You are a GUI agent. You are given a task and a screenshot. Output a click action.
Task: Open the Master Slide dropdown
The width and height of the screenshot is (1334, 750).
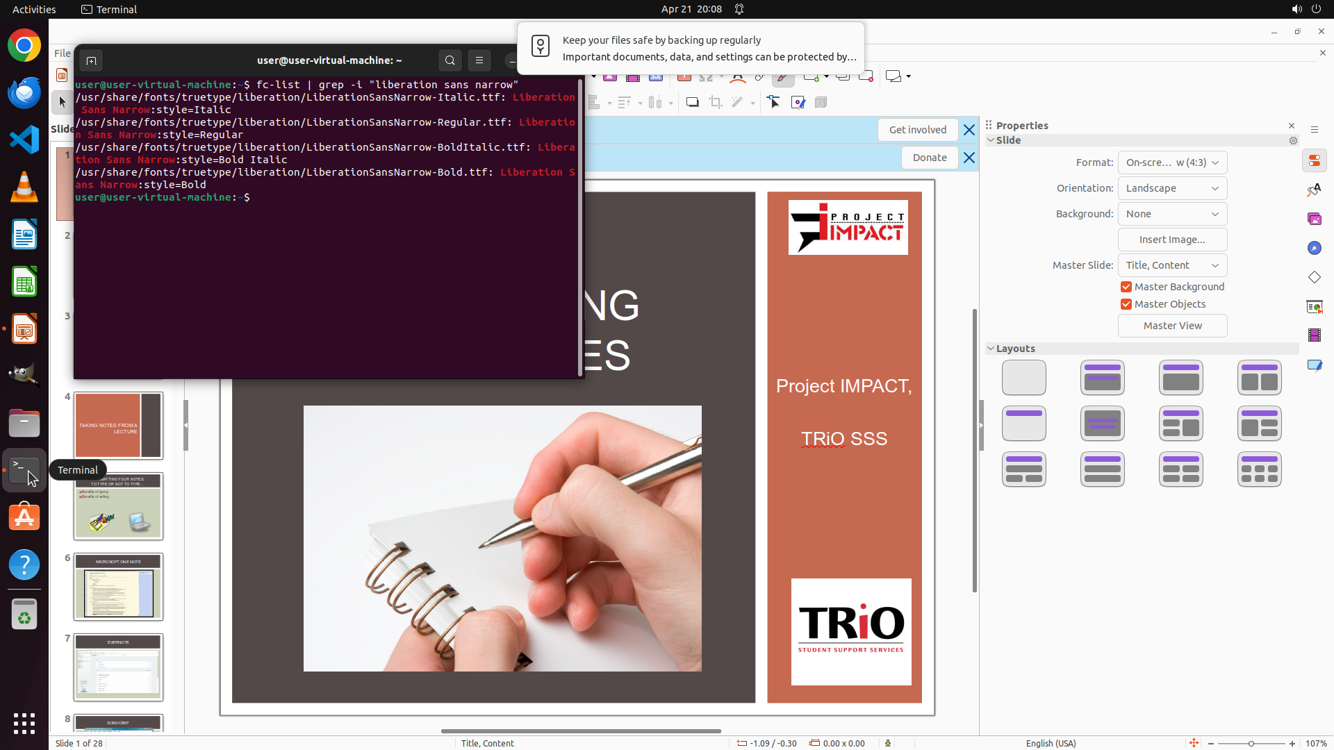1172,265
